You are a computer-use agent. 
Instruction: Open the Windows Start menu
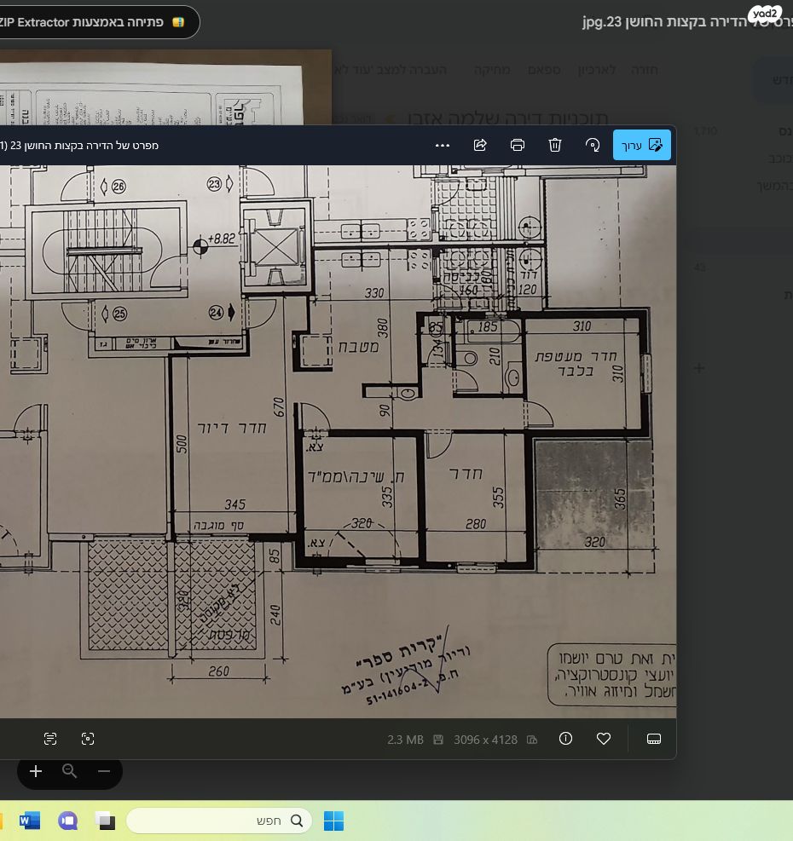click(333, 821)
